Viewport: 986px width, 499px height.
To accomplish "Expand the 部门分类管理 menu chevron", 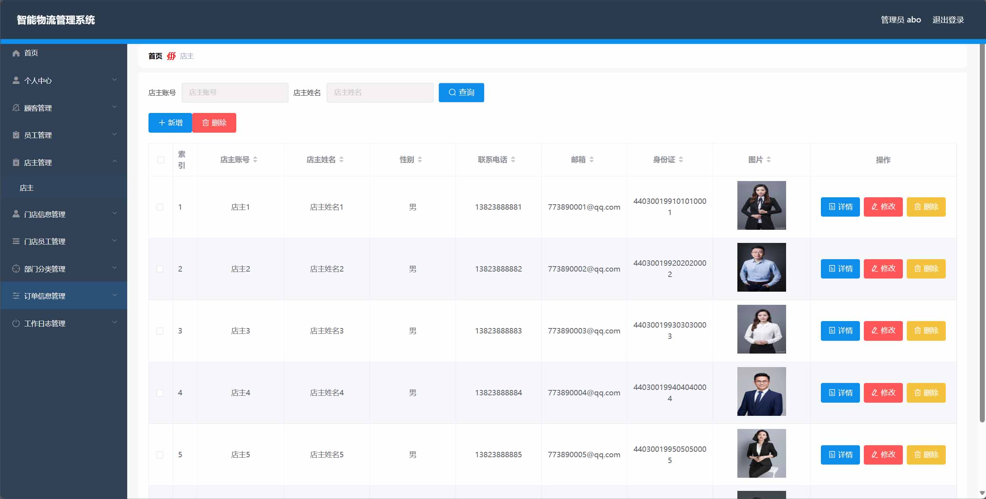I will pos(114,268).
